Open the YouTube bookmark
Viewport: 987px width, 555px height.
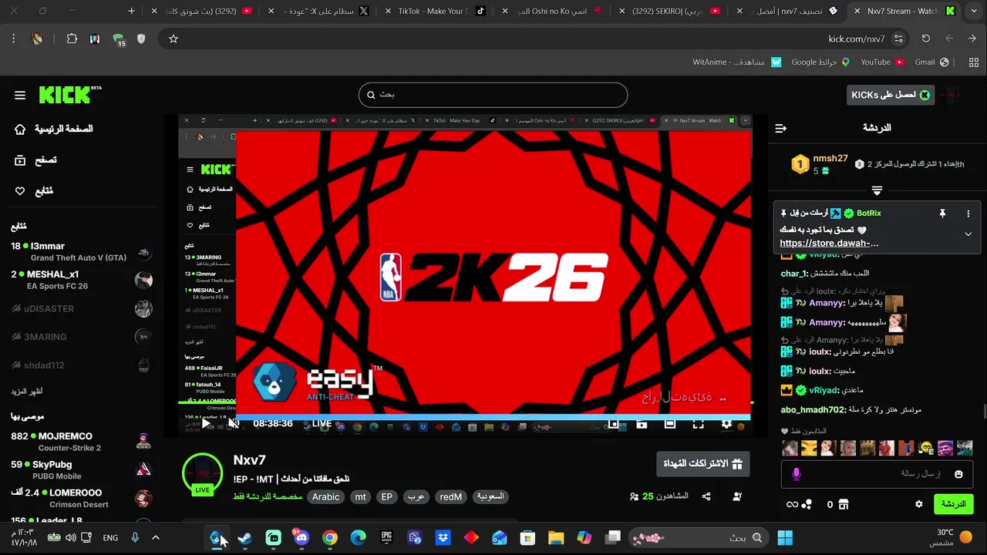click(x=882, y=62)
